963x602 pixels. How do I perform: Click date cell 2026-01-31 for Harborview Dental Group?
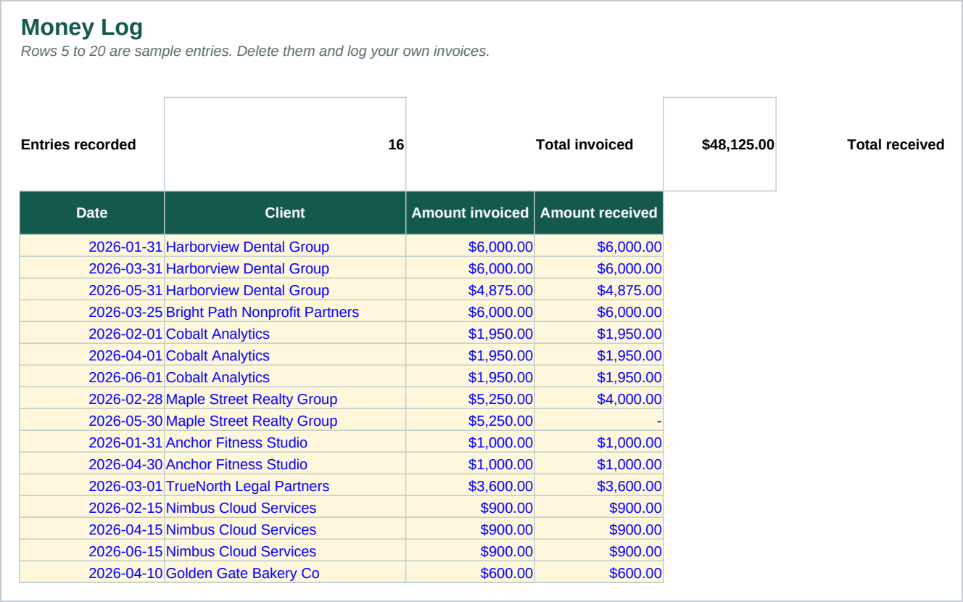coord(92,247)
